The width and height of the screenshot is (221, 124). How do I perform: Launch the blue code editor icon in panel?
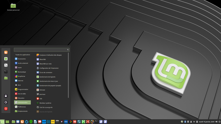click(44, 122)
